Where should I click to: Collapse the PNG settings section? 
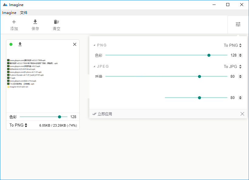click(94, 45)
